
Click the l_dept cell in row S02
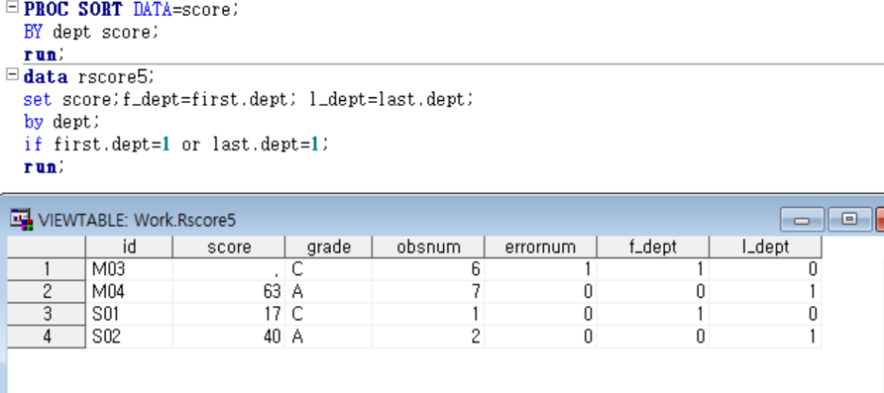[765, 336]
